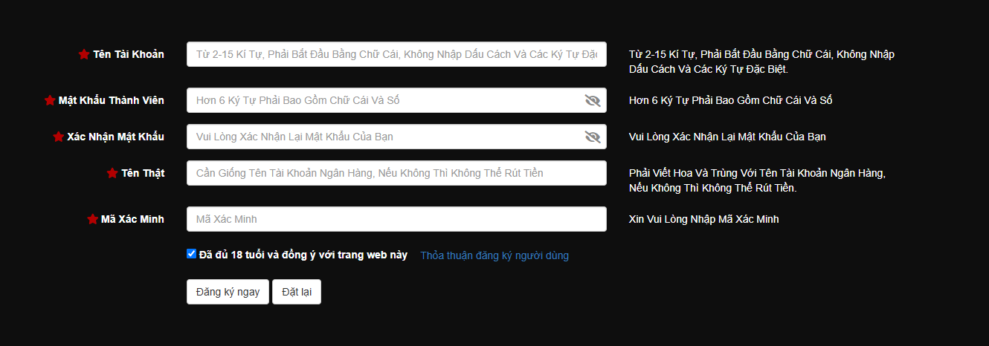Click the "Đã đủ 18 tuổi" agreement label text

pos(303,255)
